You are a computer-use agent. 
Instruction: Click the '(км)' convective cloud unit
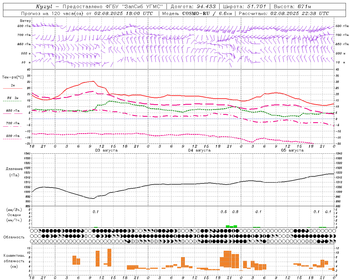click(14, 266)
